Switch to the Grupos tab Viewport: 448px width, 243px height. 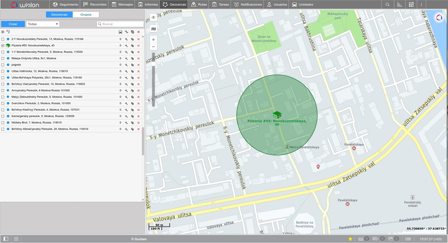[86, 15]
